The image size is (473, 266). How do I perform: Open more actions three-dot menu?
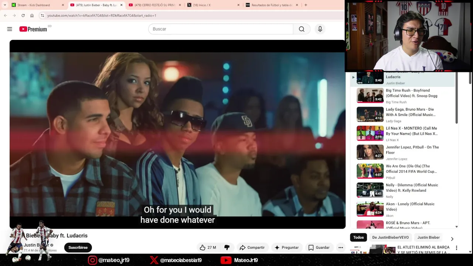pos(341,248)
